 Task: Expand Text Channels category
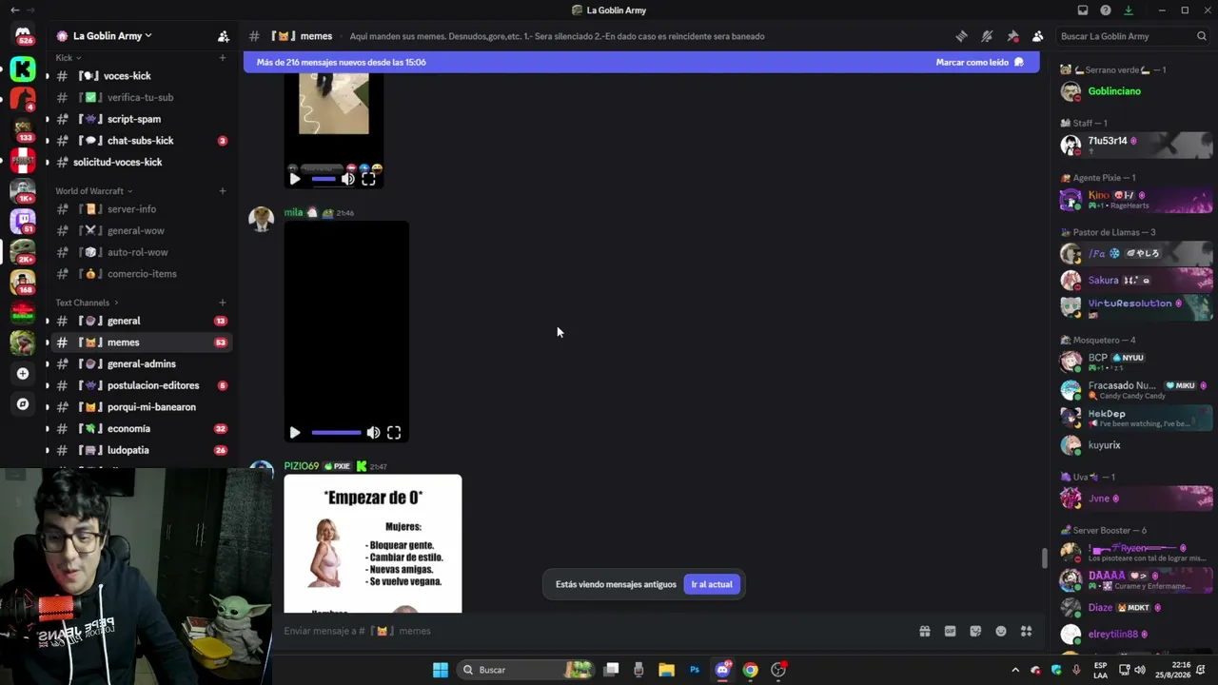87,303
